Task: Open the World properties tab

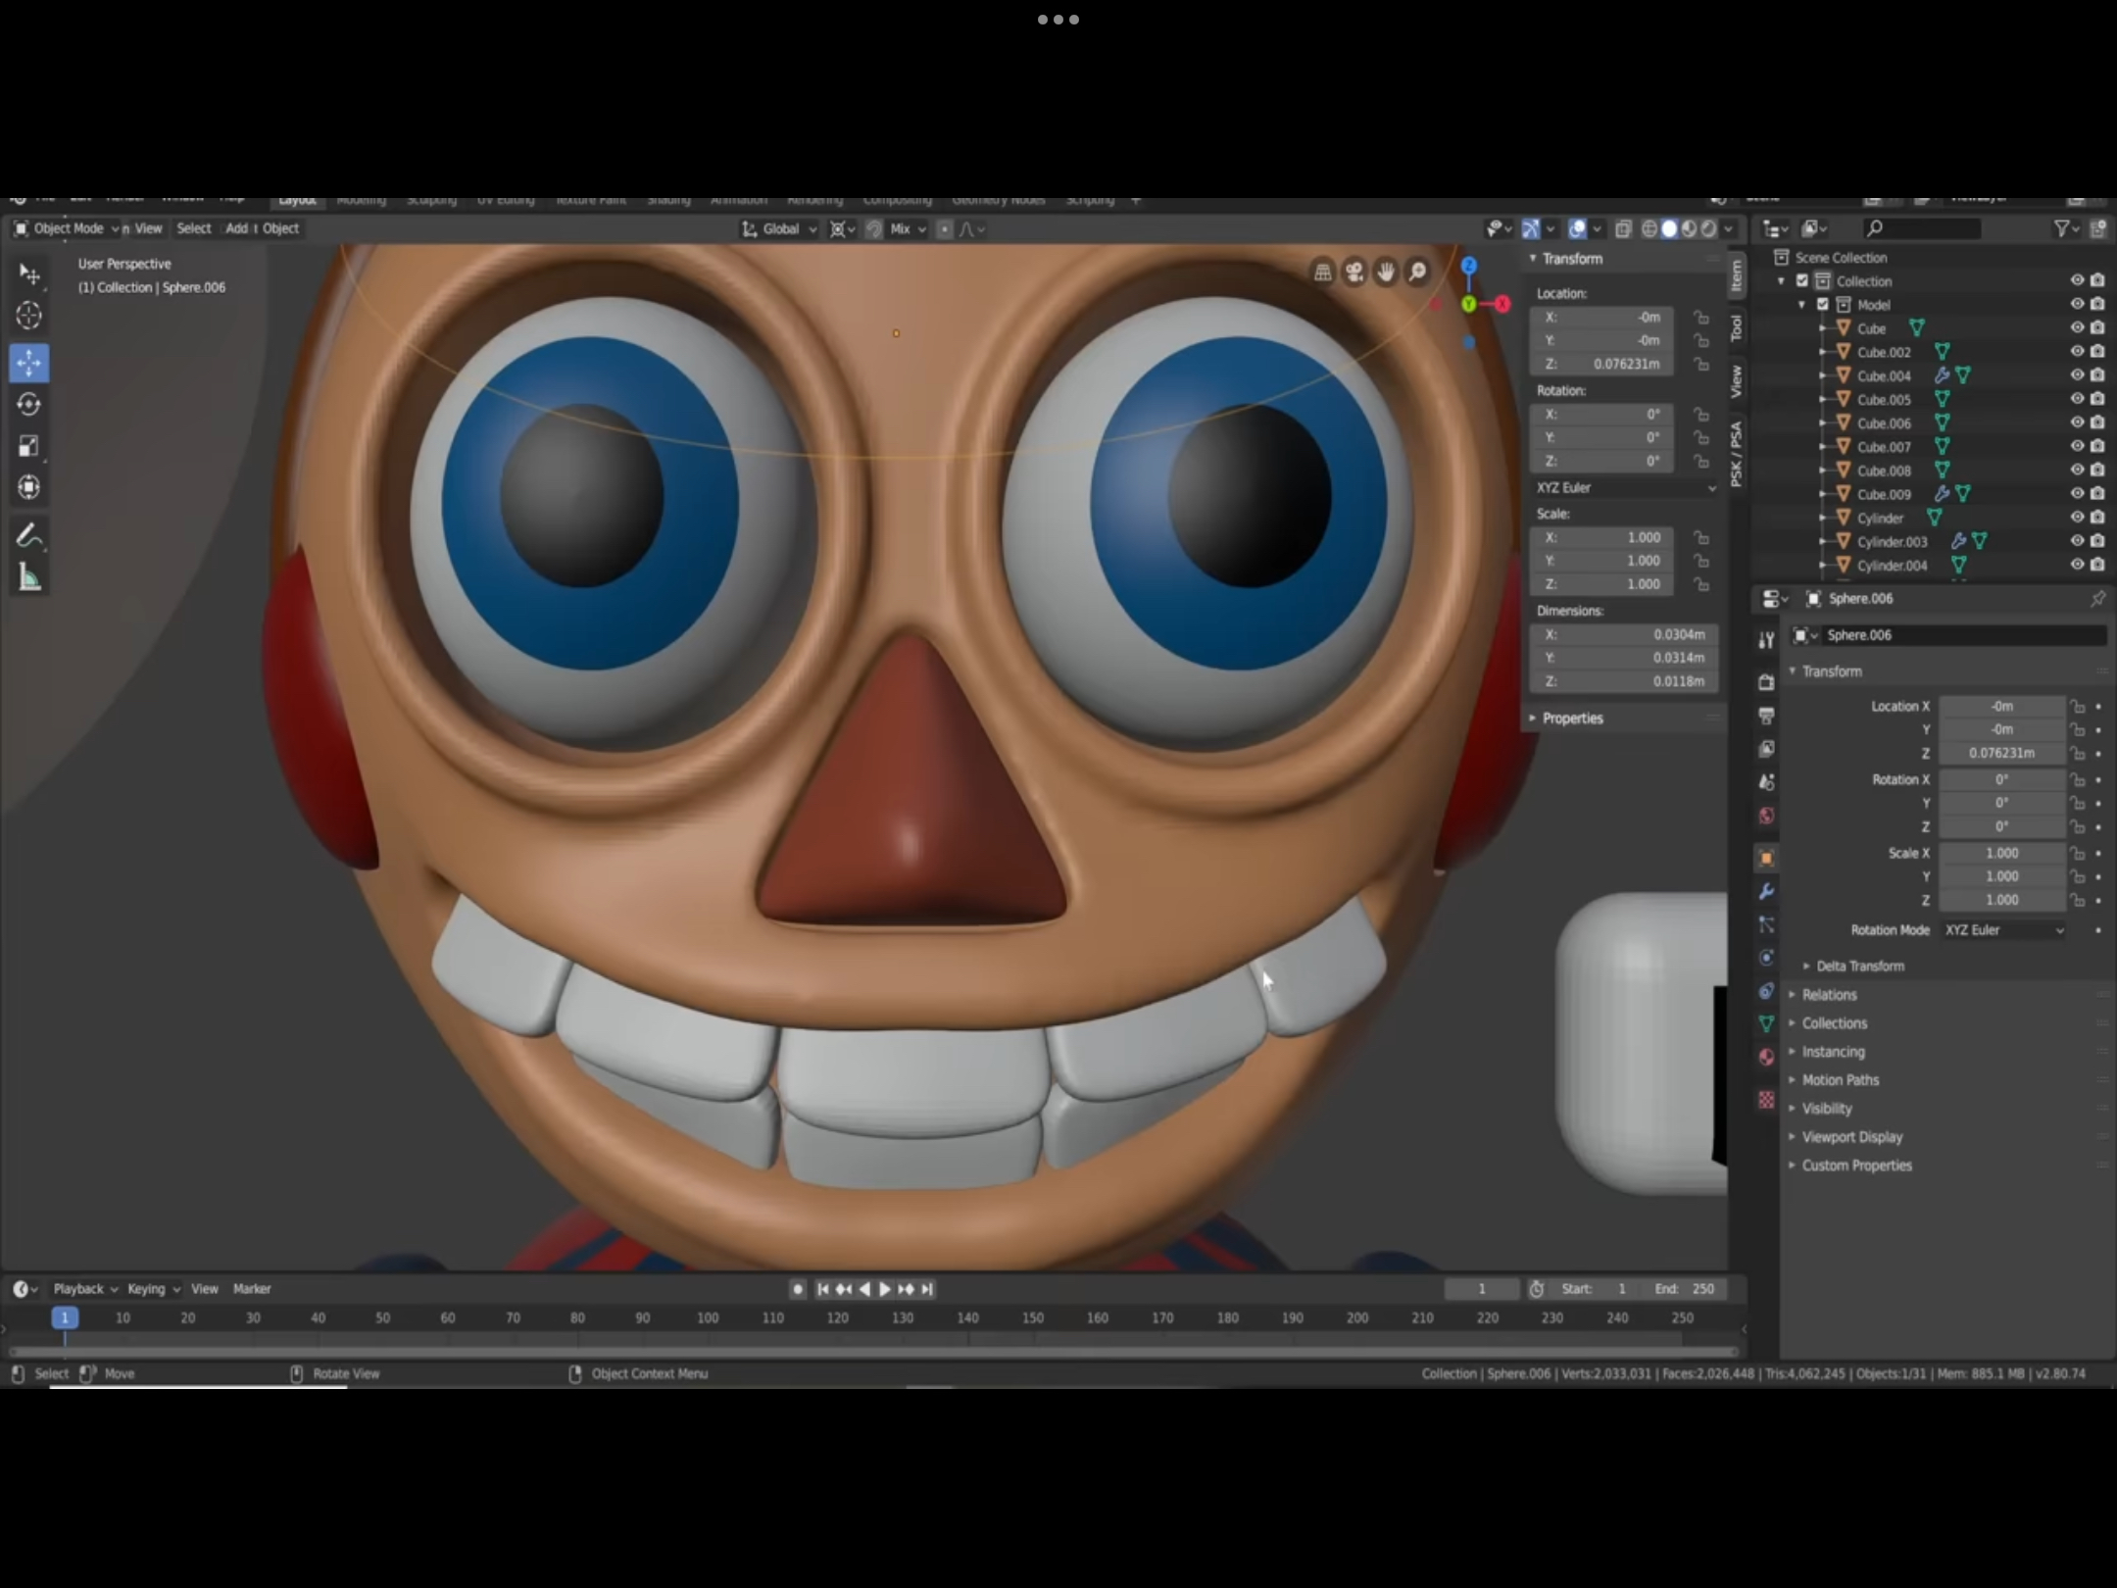Action: tap(1766, 816)
